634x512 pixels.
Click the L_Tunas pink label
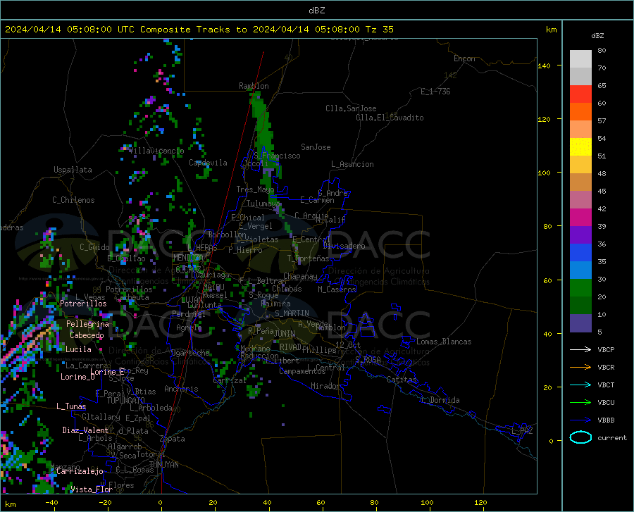71,406
